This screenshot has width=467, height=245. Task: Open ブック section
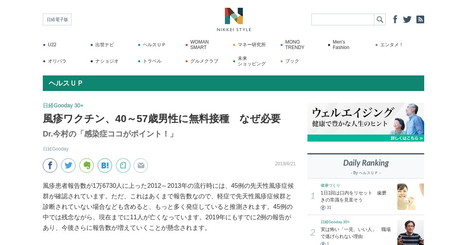pos(292,61)
